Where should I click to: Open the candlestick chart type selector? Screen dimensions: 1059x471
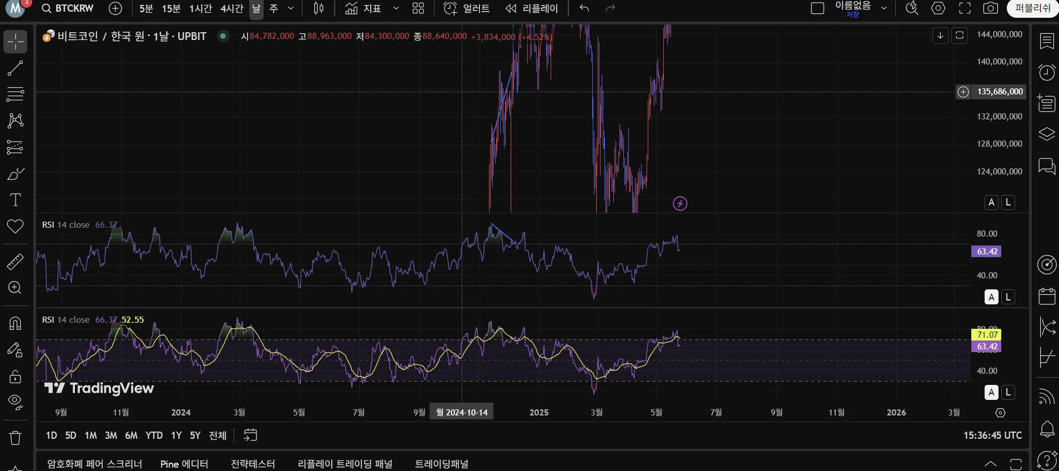319,8
